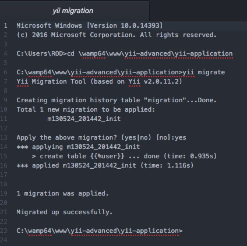This screenshot has width=247, height=246.
Task: Click line "(c) 2016 Microsoft Corporation. All rights reserved."
Action: click(117, 35)
